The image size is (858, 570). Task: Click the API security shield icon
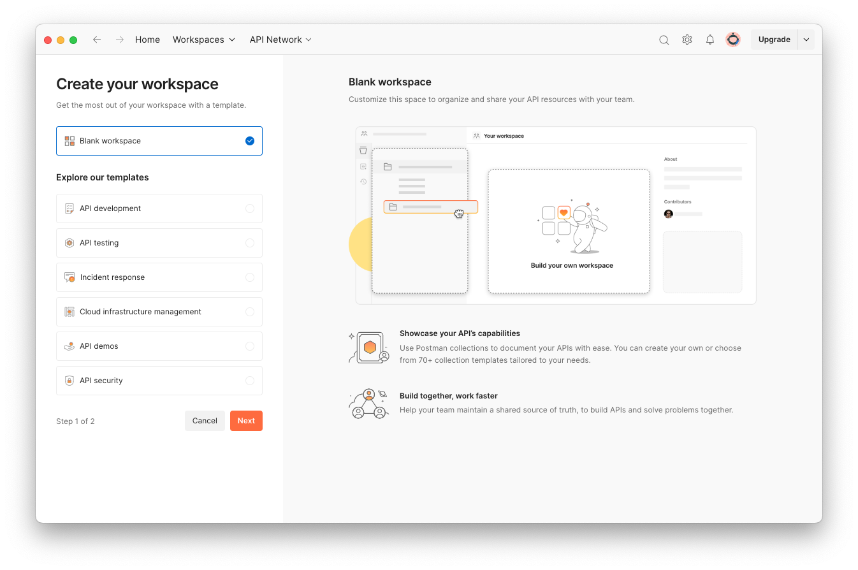click(x=69, y=381)
